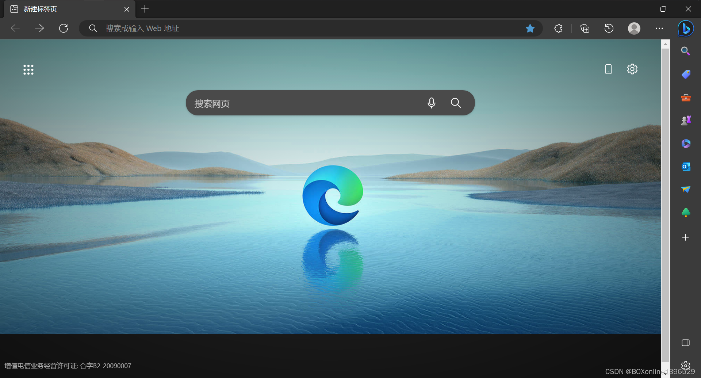Click the address bar search field
Screen dimensions: 701x378
click(x=310, y=28)
